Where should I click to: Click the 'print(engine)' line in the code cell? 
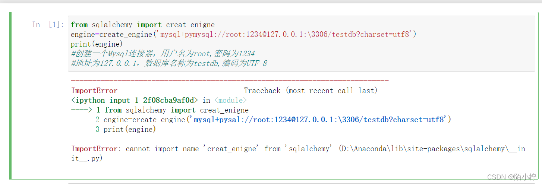97,44
